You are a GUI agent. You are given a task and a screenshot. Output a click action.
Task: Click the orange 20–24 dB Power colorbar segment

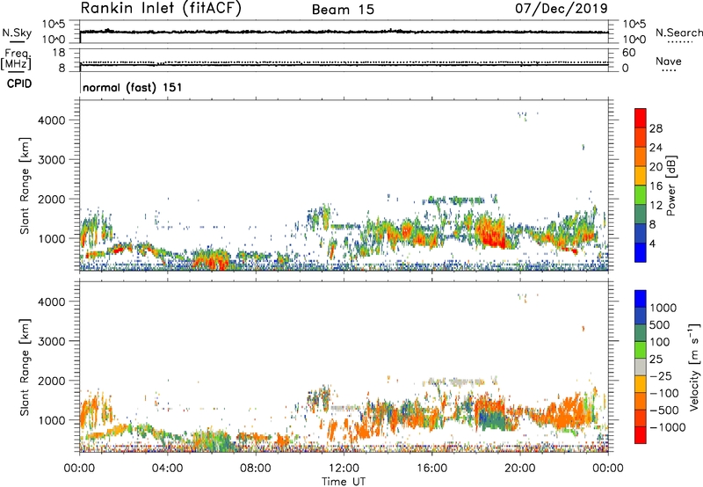coord(641,156)
